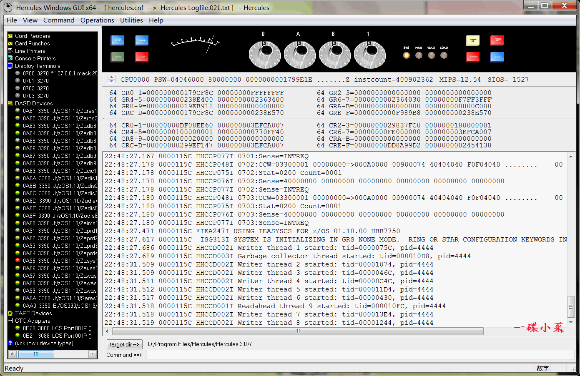Click the WAIT indicator light

coord(431,55)
